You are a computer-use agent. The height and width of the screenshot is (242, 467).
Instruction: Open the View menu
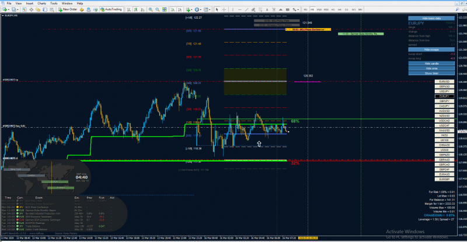point(19,3)
